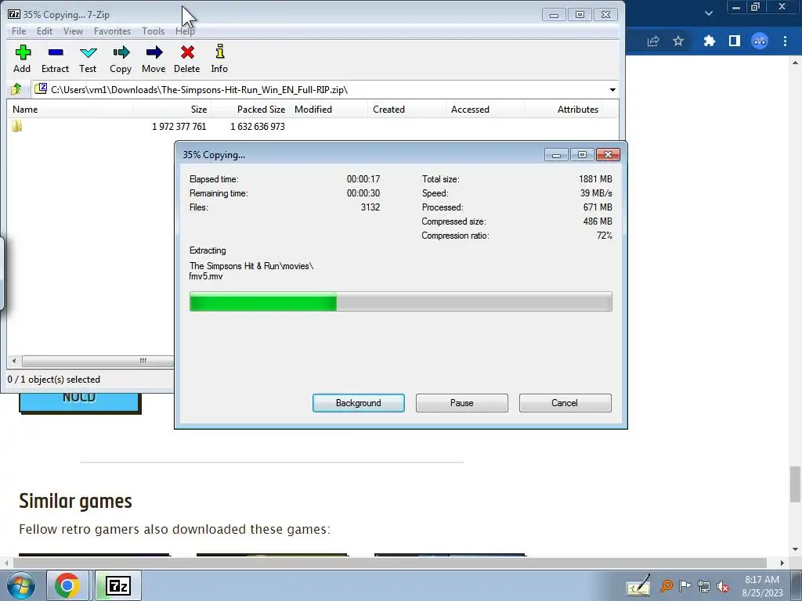This screenshot has width=802, height=601.
Task: Cancel the extraction
Action: click(x=565, y=403)
